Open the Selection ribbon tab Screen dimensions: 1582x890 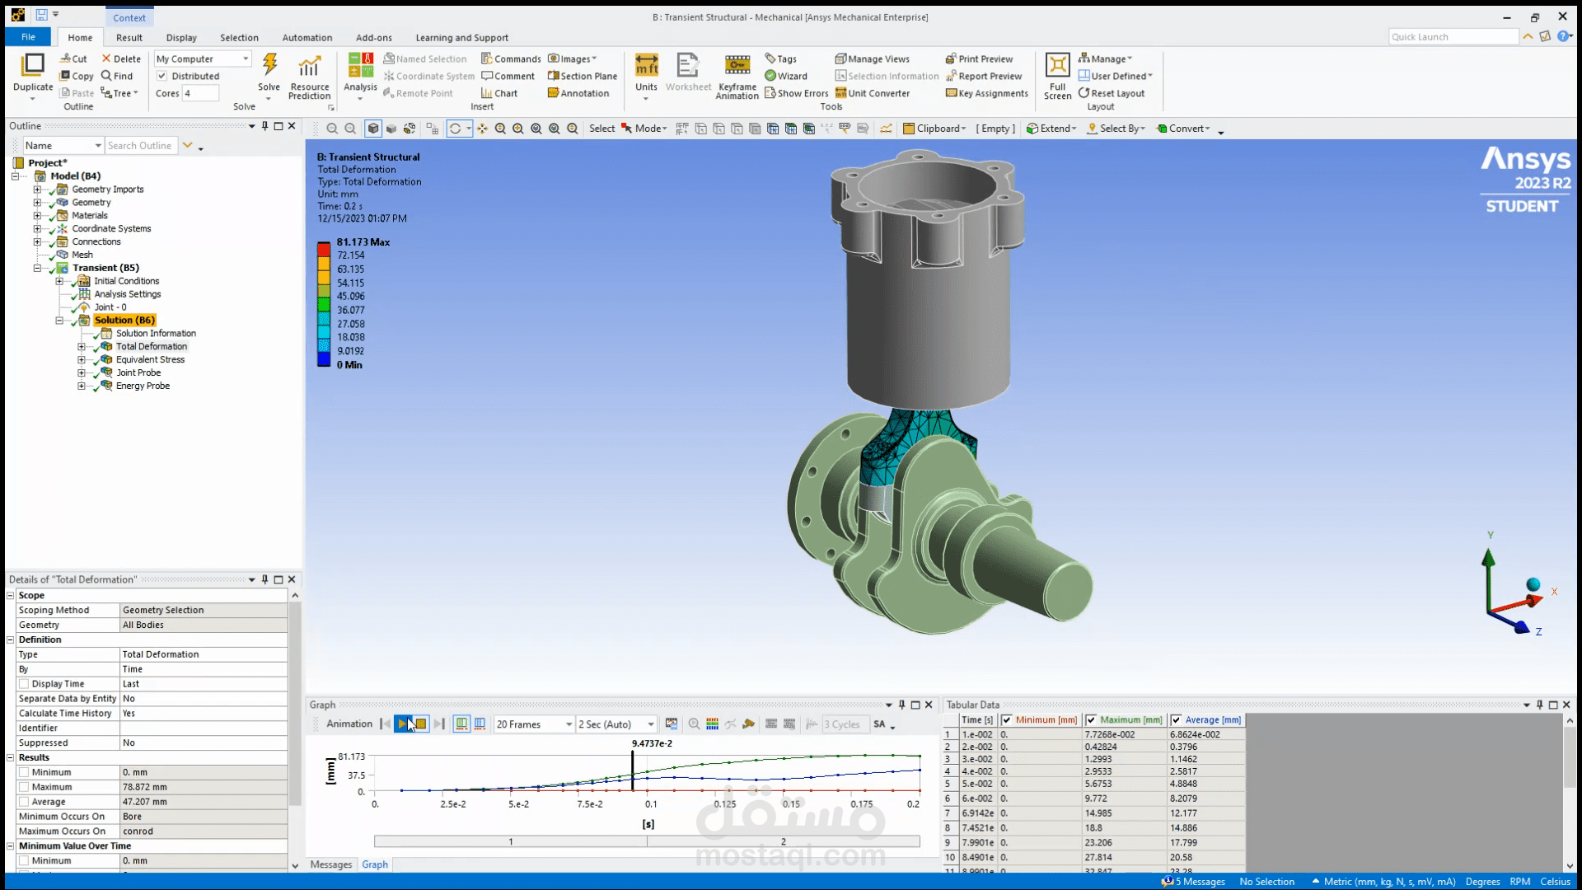pos(239,37)
